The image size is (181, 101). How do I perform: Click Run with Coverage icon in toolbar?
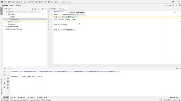point(173,5)
